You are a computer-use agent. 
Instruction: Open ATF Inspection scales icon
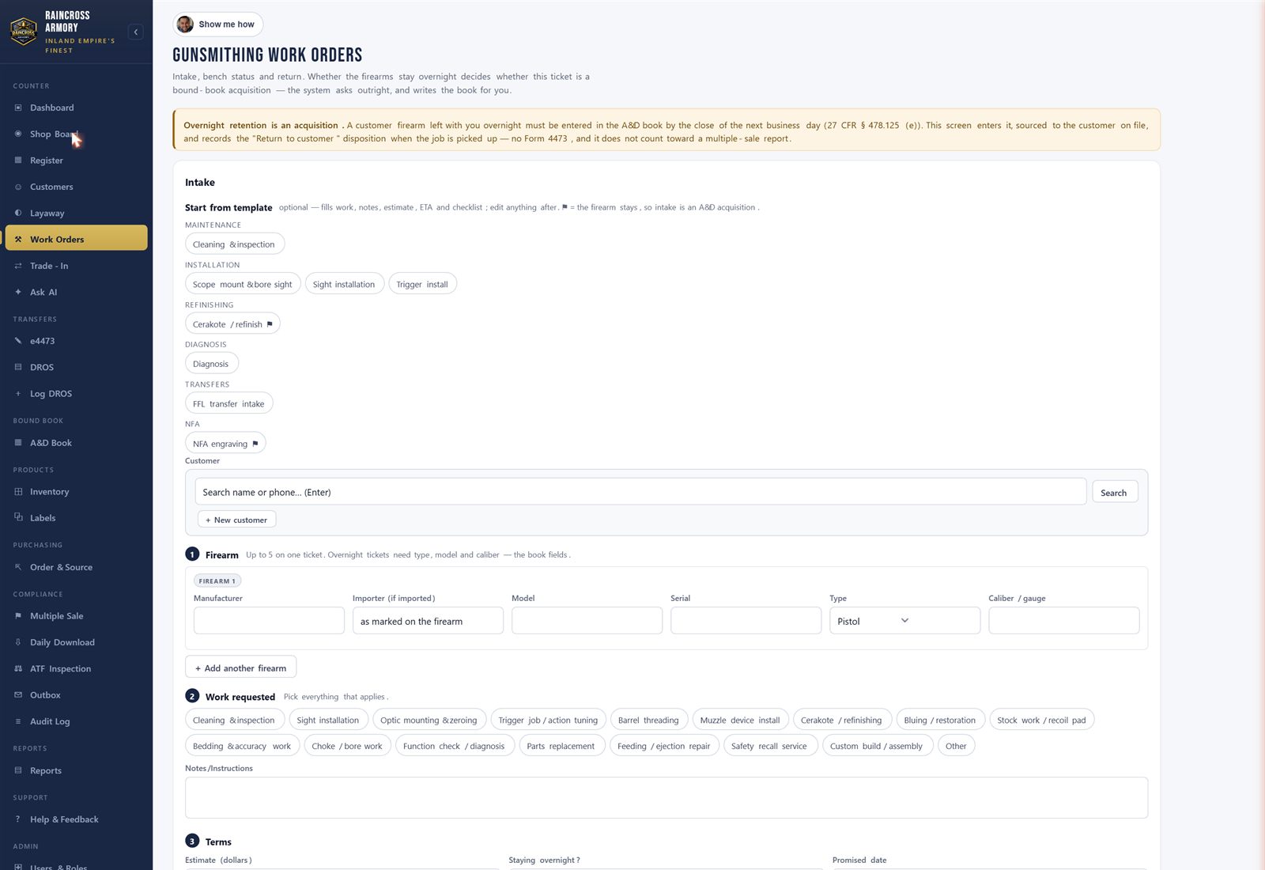coord(18,668)
